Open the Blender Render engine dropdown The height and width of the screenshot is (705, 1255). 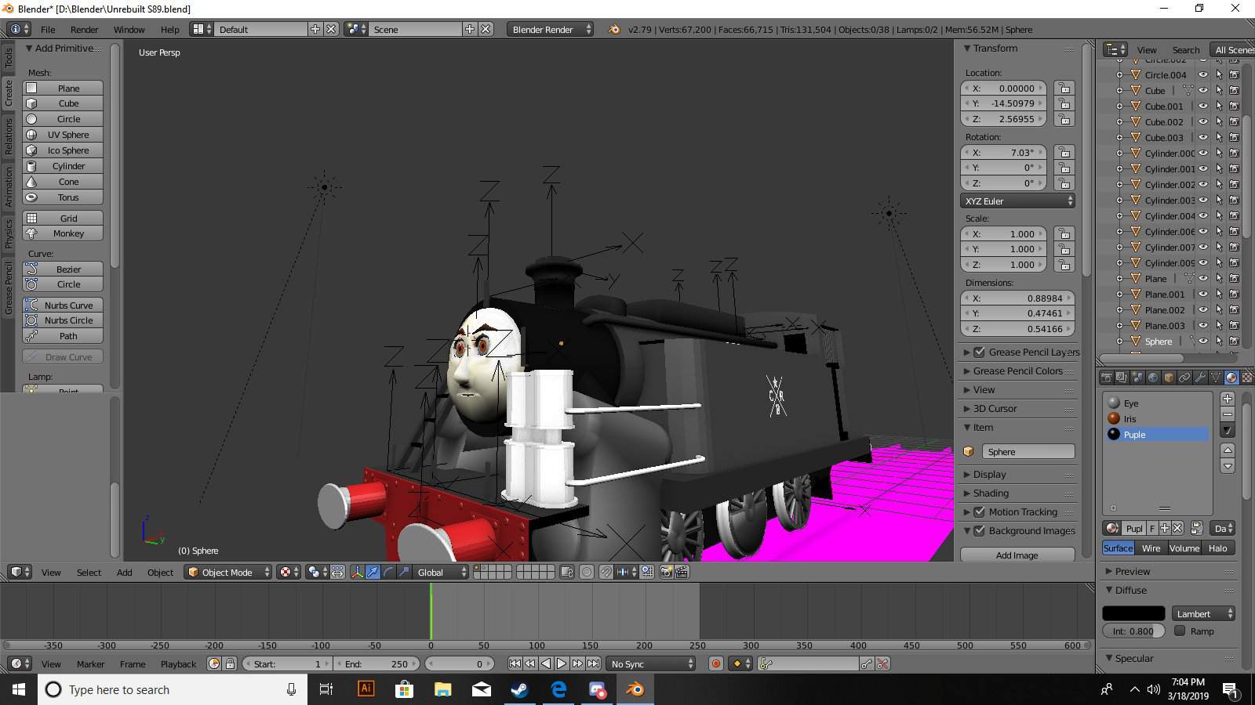coord(551,29)
